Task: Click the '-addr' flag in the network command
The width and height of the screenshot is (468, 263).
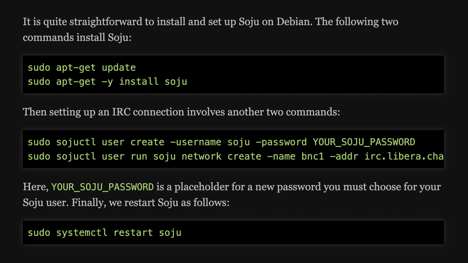Action: click(344, 156)
